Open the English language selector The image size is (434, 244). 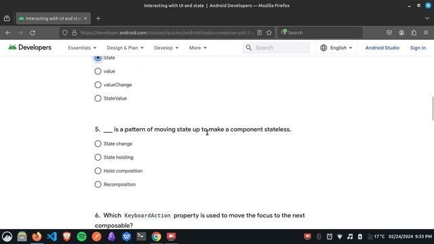[x=336, y=48]
